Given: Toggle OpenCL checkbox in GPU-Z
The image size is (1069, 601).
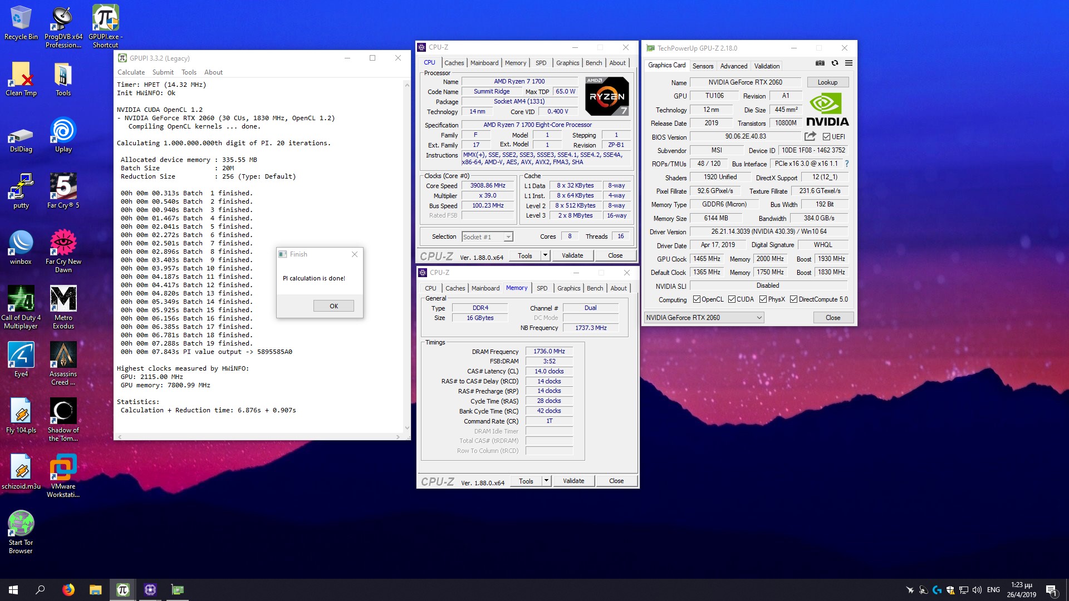Looking at the screenshot, I should point(697,299).
